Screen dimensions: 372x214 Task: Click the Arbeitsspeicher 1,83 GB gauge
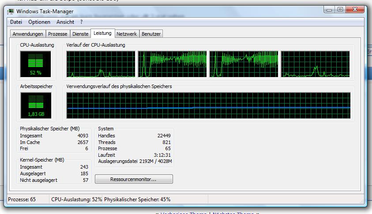pos(36,105)
